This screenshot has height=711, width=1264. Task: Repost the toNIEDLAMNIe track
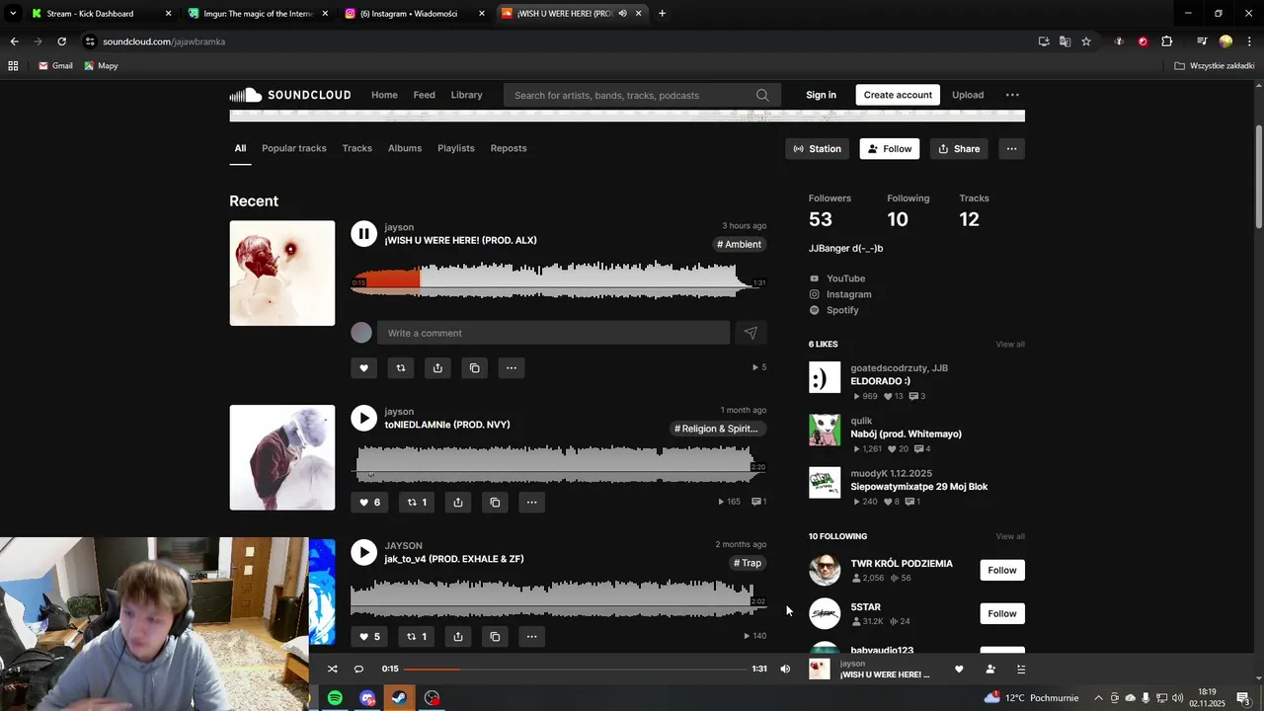point(417,503)
